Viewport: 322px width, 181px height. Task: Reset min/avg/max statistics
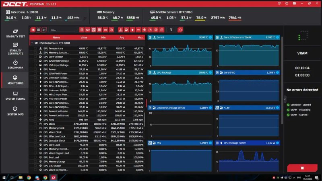coord(180,30)
